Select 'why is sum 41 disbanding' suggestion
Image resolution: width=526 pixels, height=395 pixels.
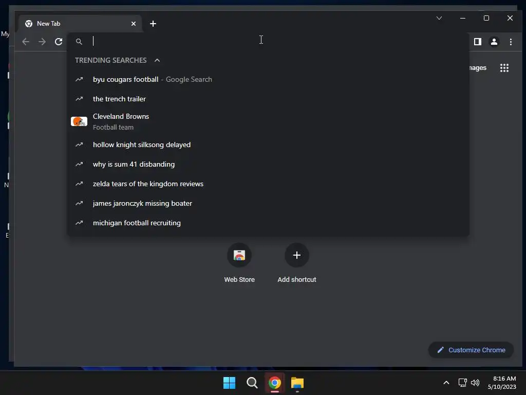tap(268, 164)
